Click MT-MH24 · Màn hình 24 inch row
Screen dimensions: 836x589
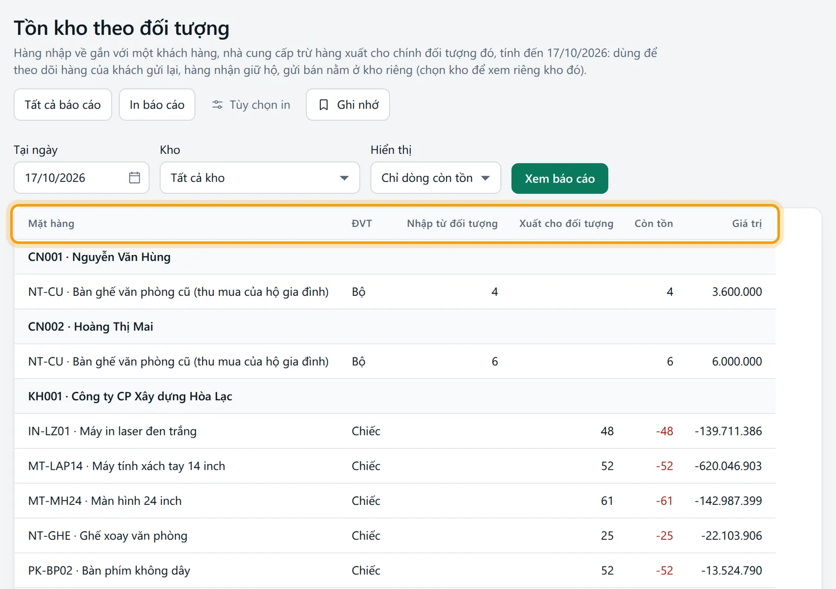pos(394,501)
